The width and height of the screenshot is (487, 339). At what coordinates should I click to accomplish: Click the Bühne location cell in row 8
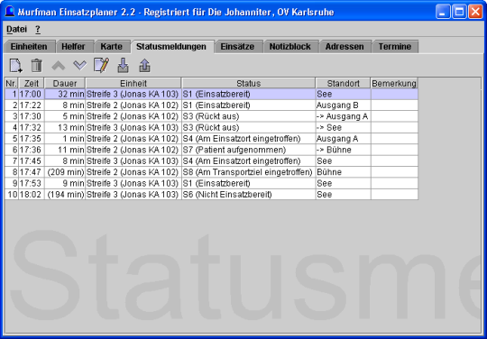[344, 172]
